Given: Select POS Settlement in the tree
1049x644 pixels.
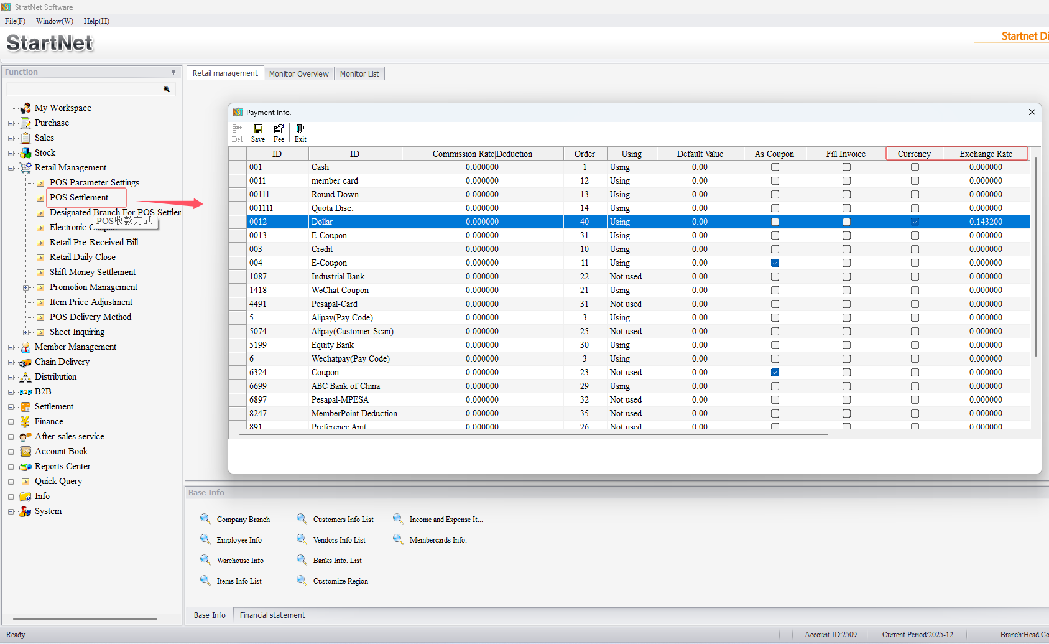Looking at the screenshot, I should (x=79, y=197).
